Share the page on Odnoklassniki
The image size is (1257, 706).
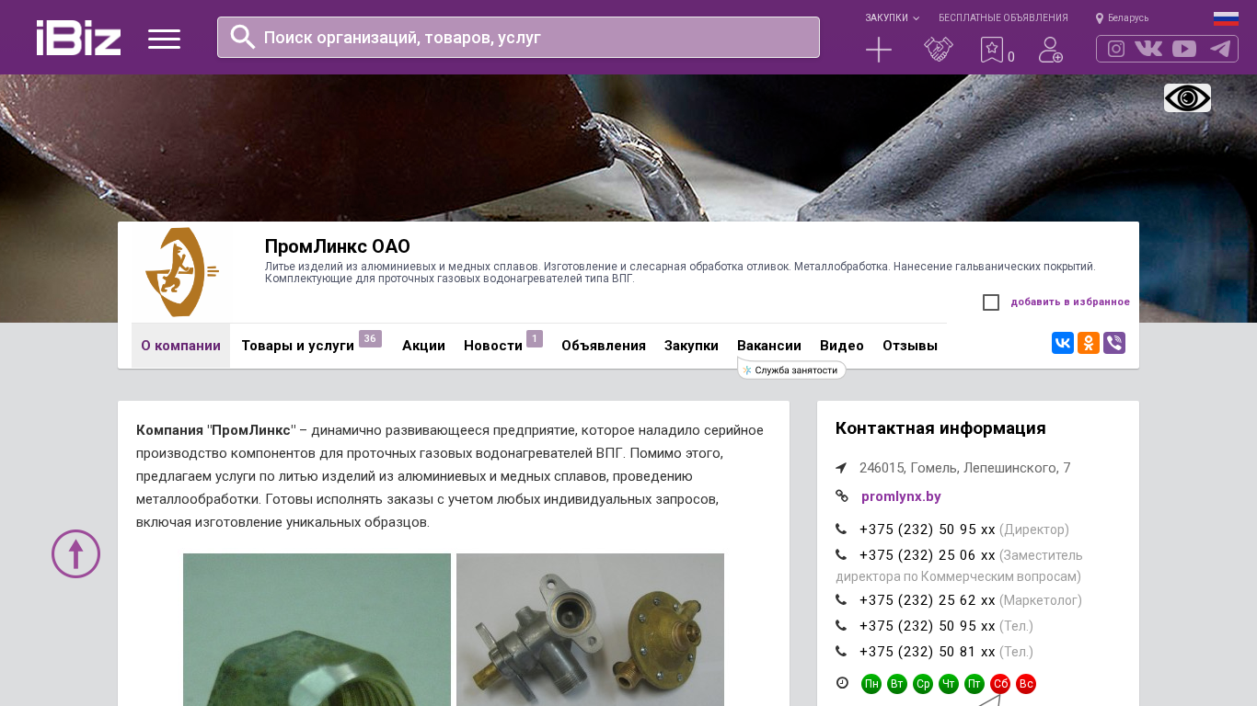[1089, 343]
